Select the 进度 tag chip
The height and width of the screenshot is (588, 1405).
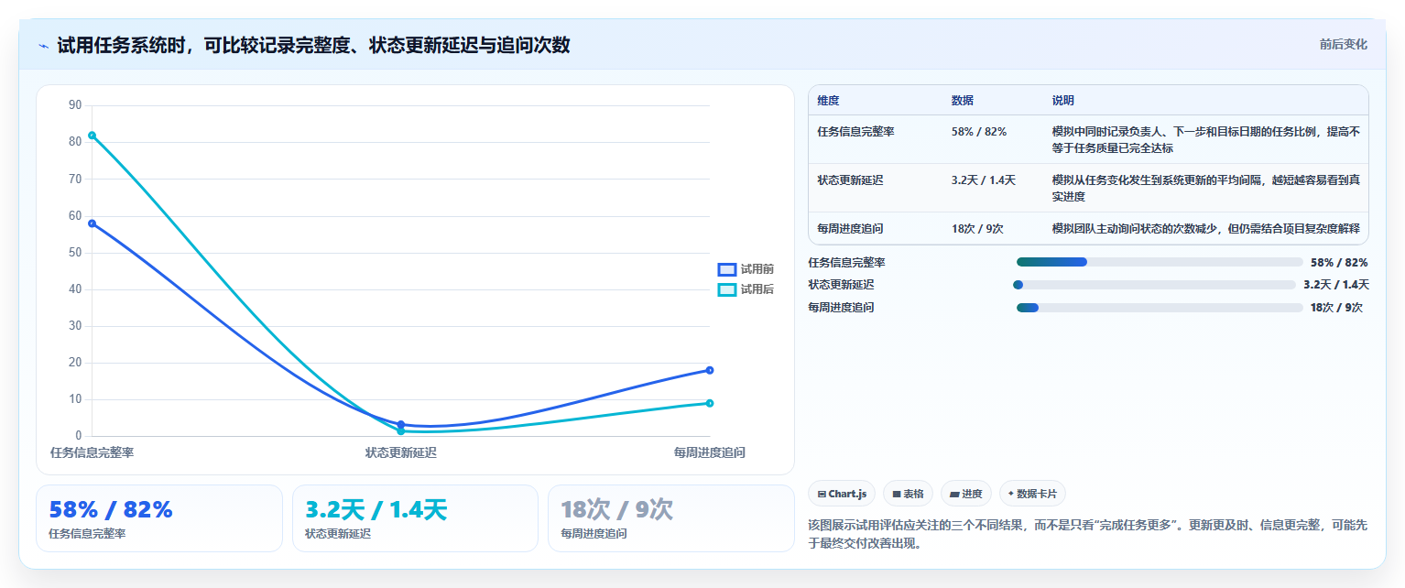966,494
